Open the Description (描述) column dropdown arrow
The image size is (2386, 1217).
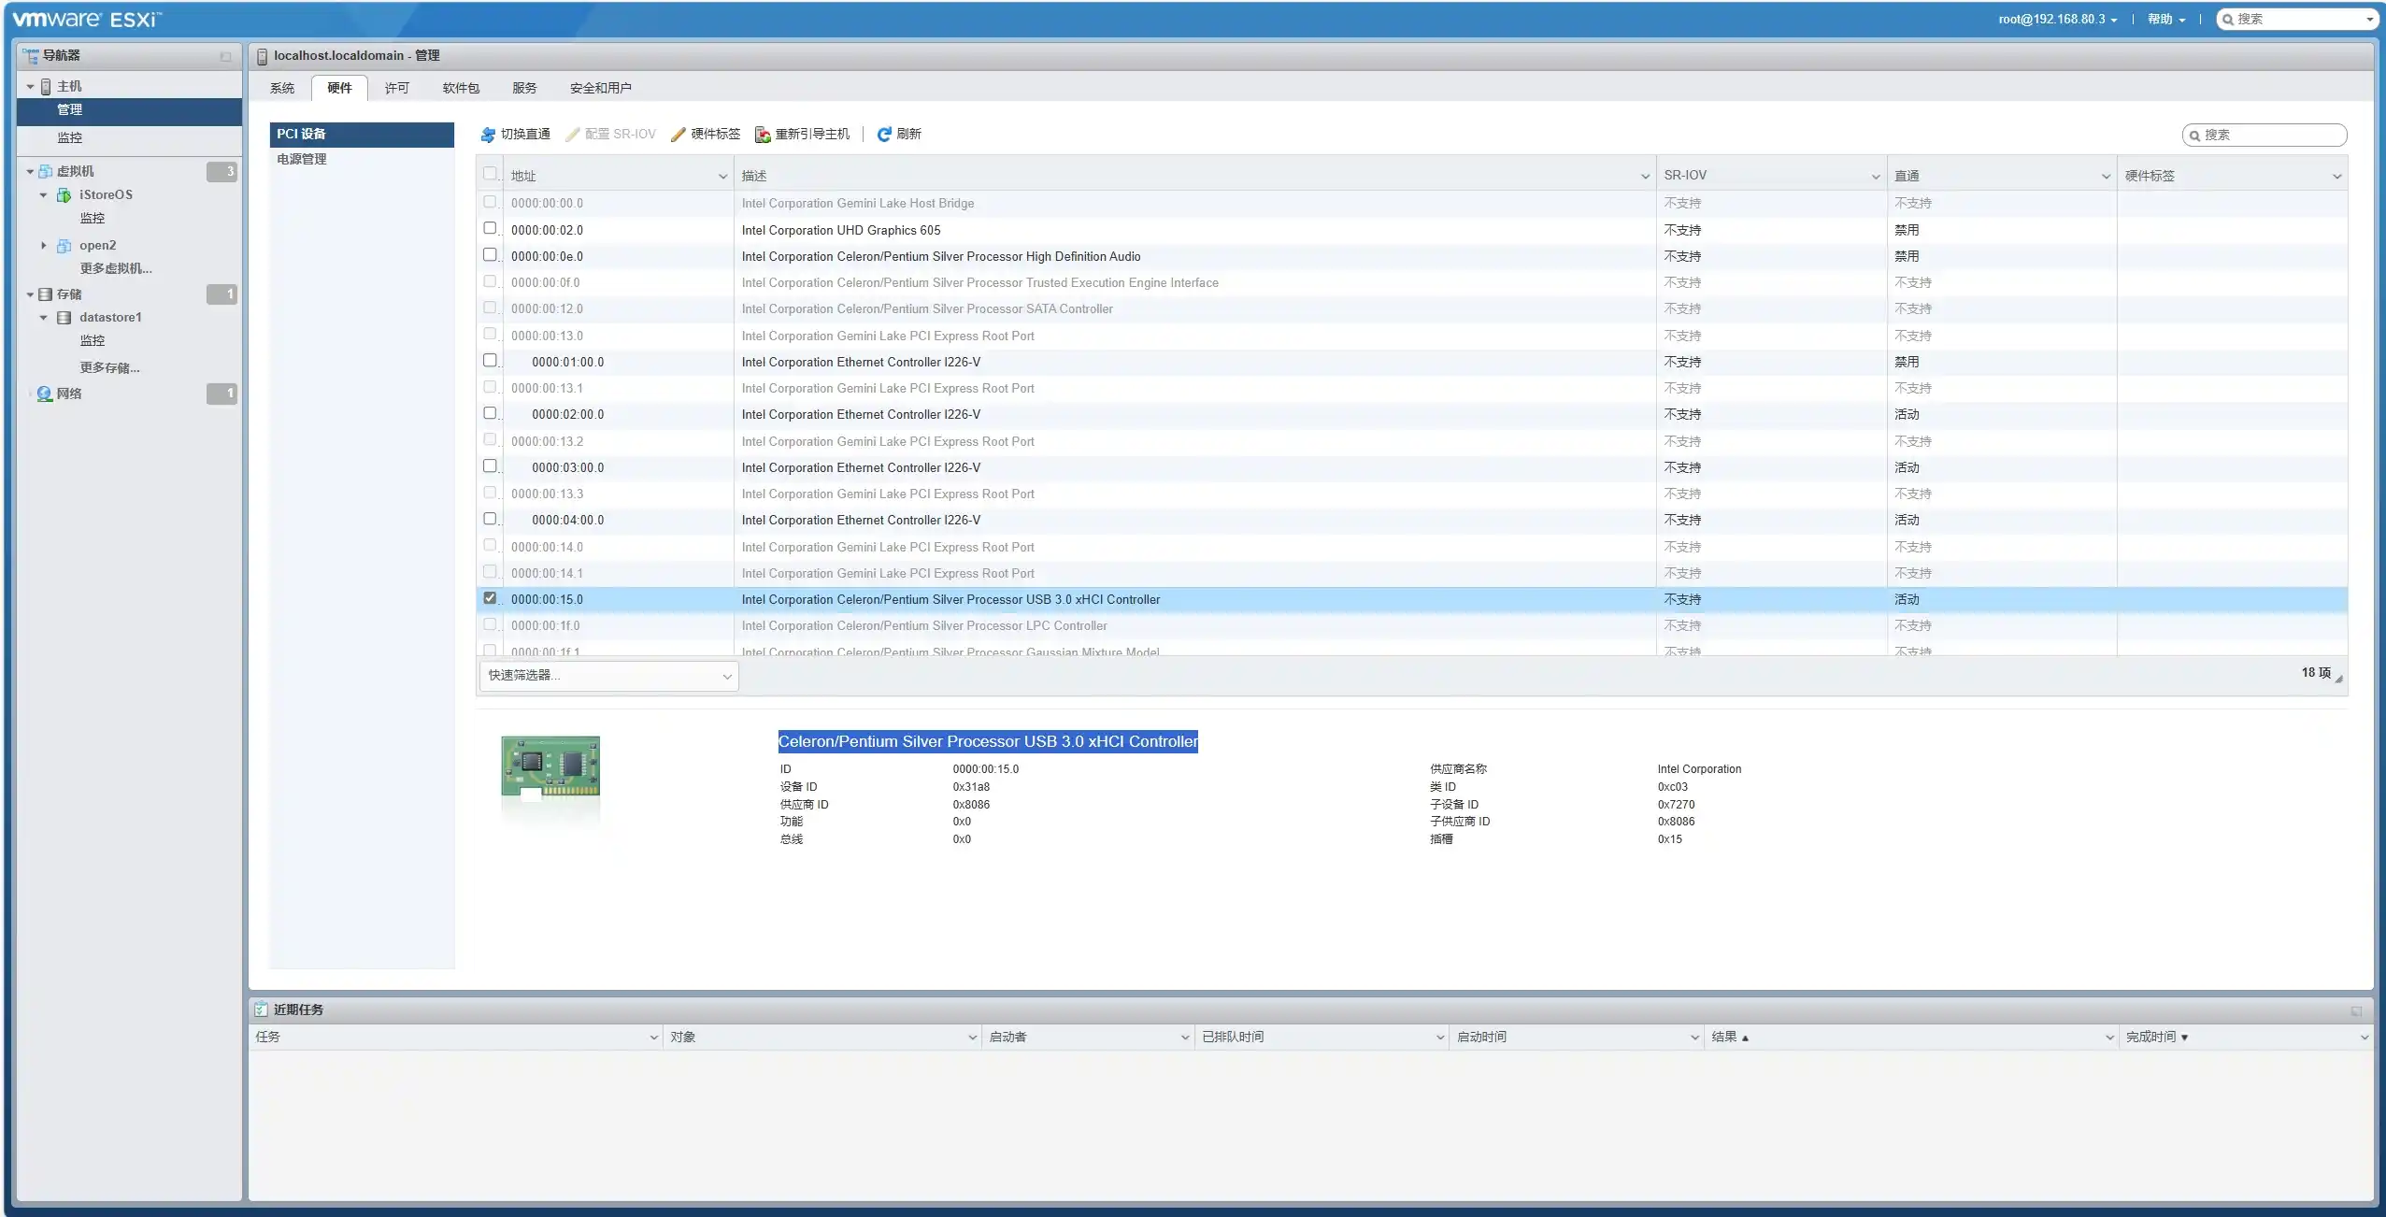tap(1645, 177)
